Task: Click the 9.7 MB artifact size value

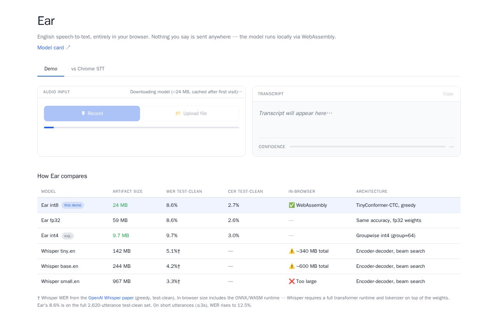Action: click(x=121, y=236)
